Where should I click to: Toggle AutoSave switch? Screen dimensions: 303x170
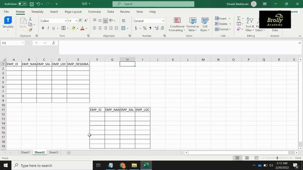(x=22, y=4)
